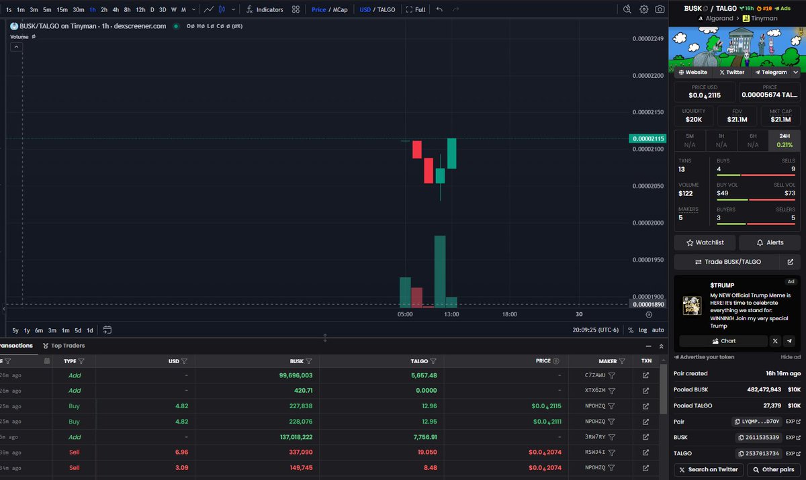Viewport: 806px width, 480px height.
Task: Select the 1h timeframe
Action: pos(92,9)
